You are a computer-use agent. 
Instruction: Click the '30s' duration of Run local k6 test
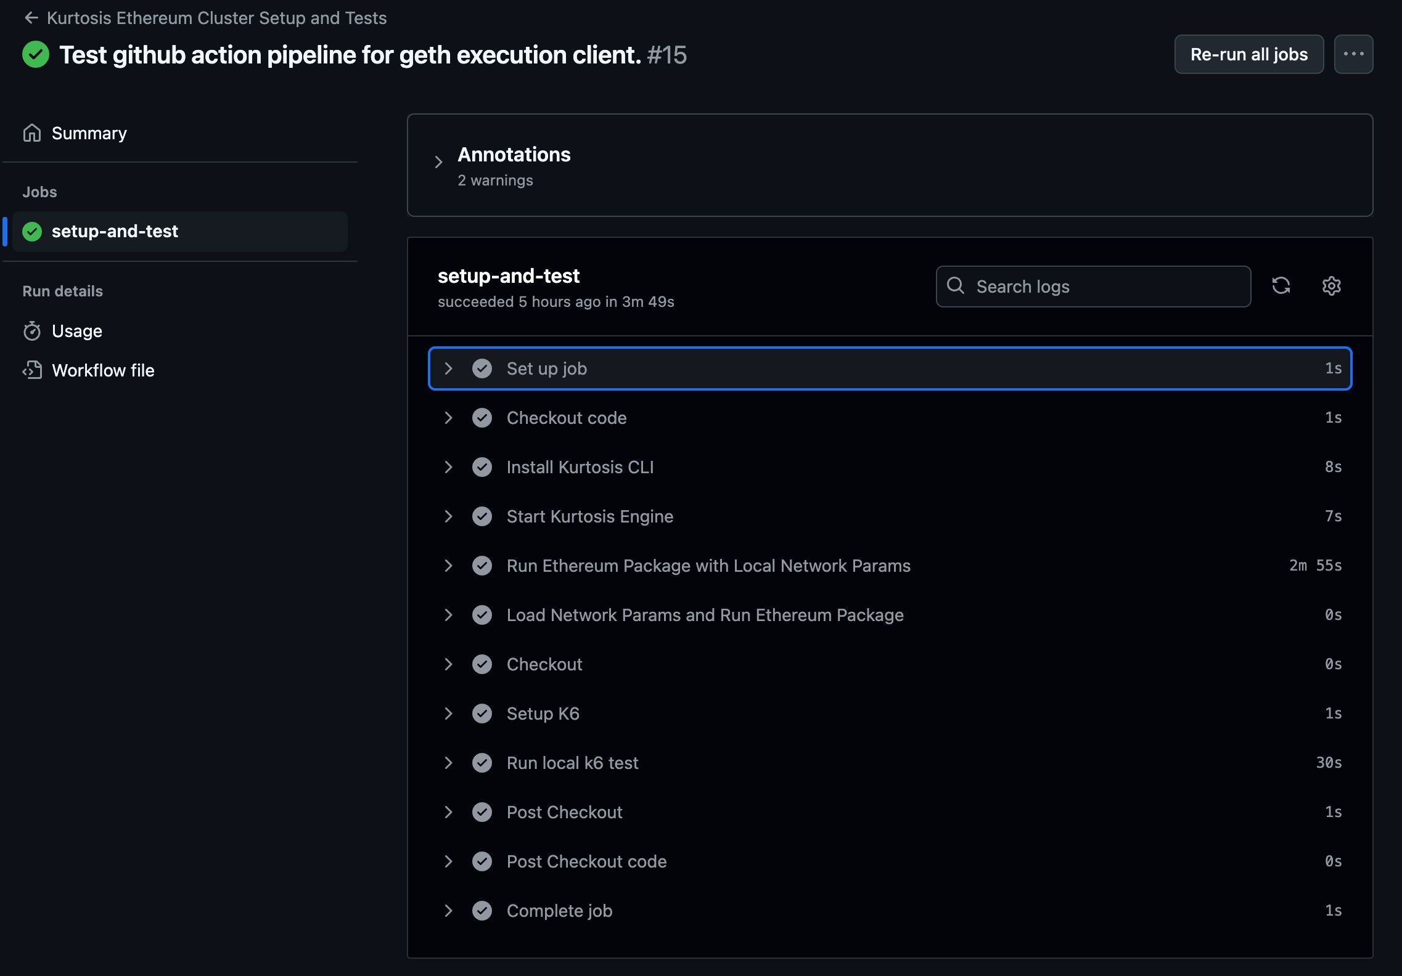[1329, 763]
